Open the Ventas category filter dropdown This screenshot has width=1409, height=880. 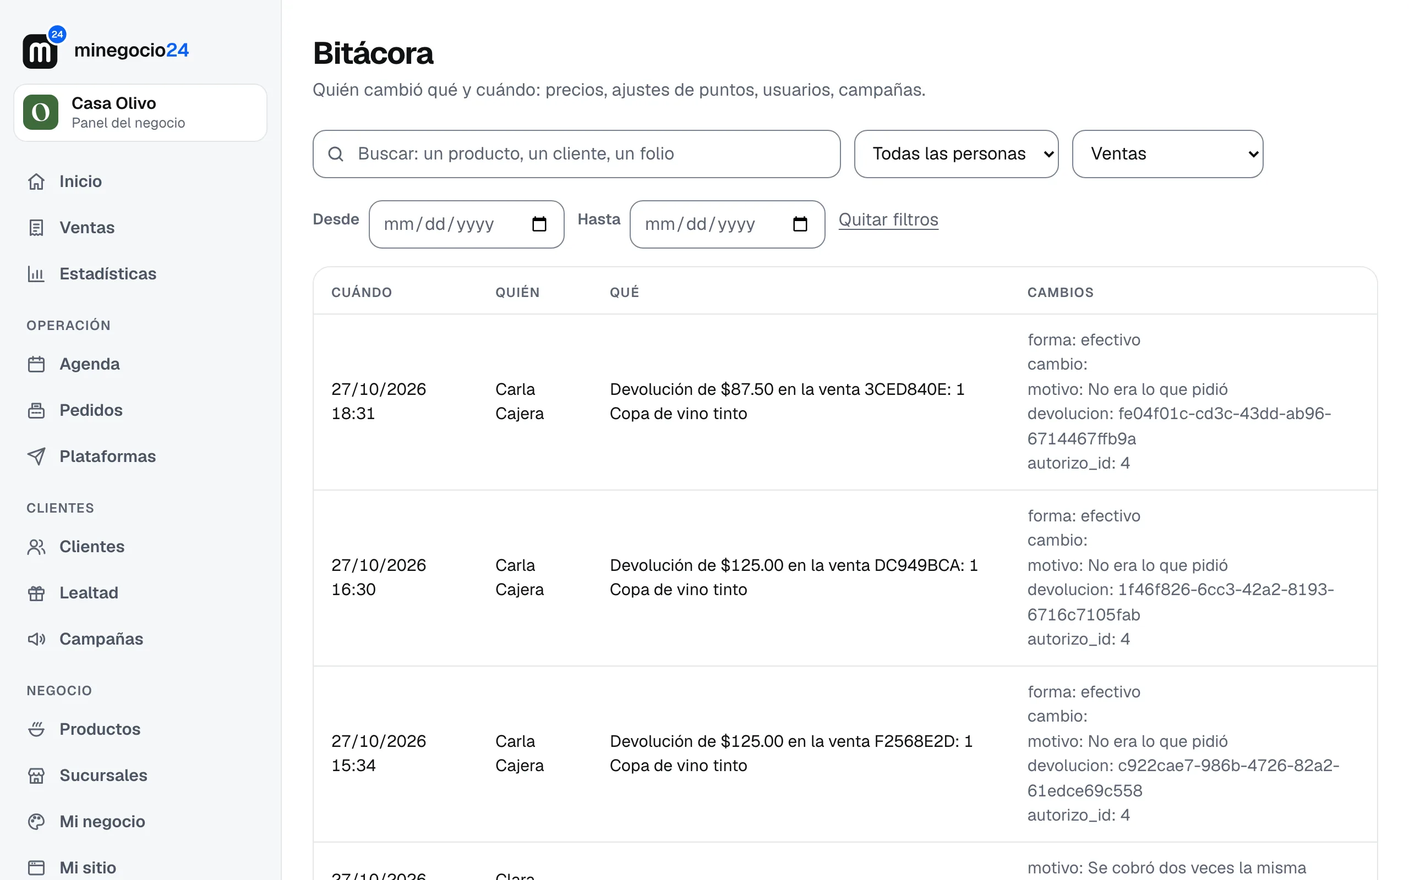pos(1167,153)
